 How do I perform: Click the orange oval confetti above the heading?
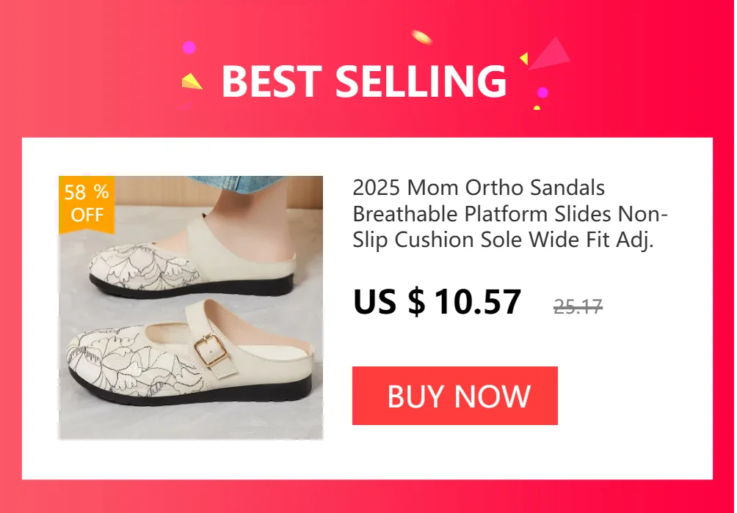(x=421, y=37)
